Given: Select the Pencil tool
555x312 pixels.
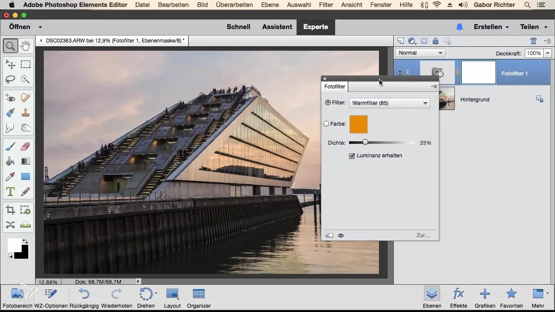Looking at the screenshot, I should coord(25,191).
